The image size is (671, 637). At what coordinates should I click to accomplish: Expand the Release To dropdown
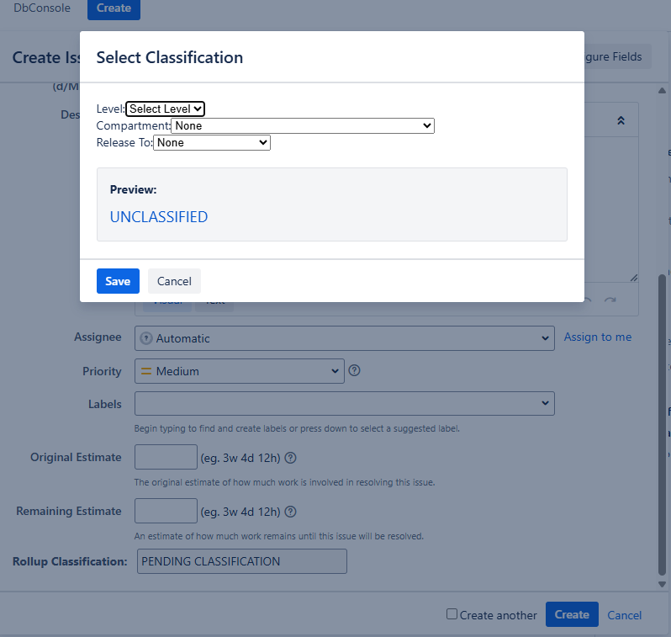coord(212,143)
